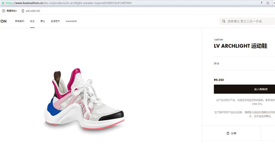Click the share icon next to 分享
The image size is (275, 144).
pos(228,133)
